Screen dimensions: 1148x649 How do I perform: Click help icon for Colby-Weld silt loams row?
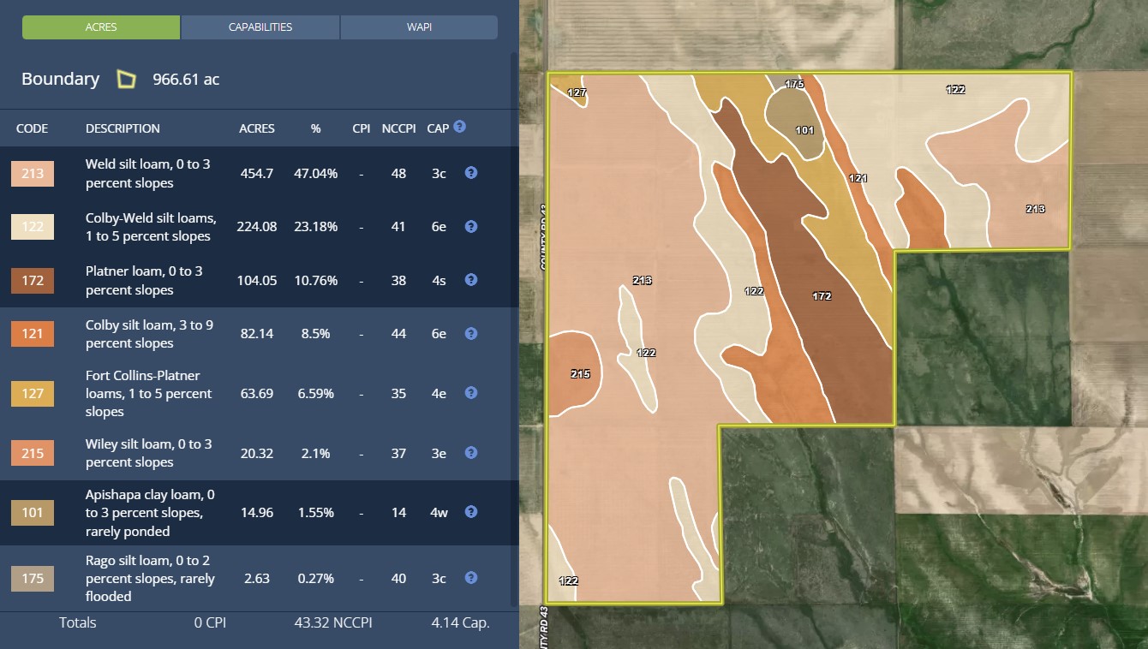tap(470, 227)
